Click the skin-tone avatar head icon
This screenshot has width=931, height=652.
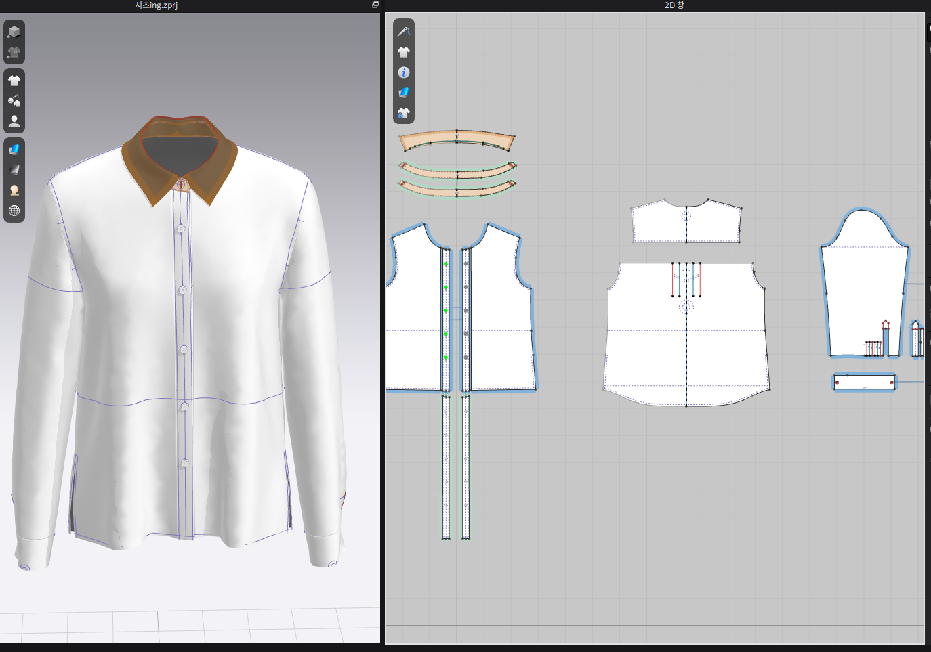(x=14, y=190)
